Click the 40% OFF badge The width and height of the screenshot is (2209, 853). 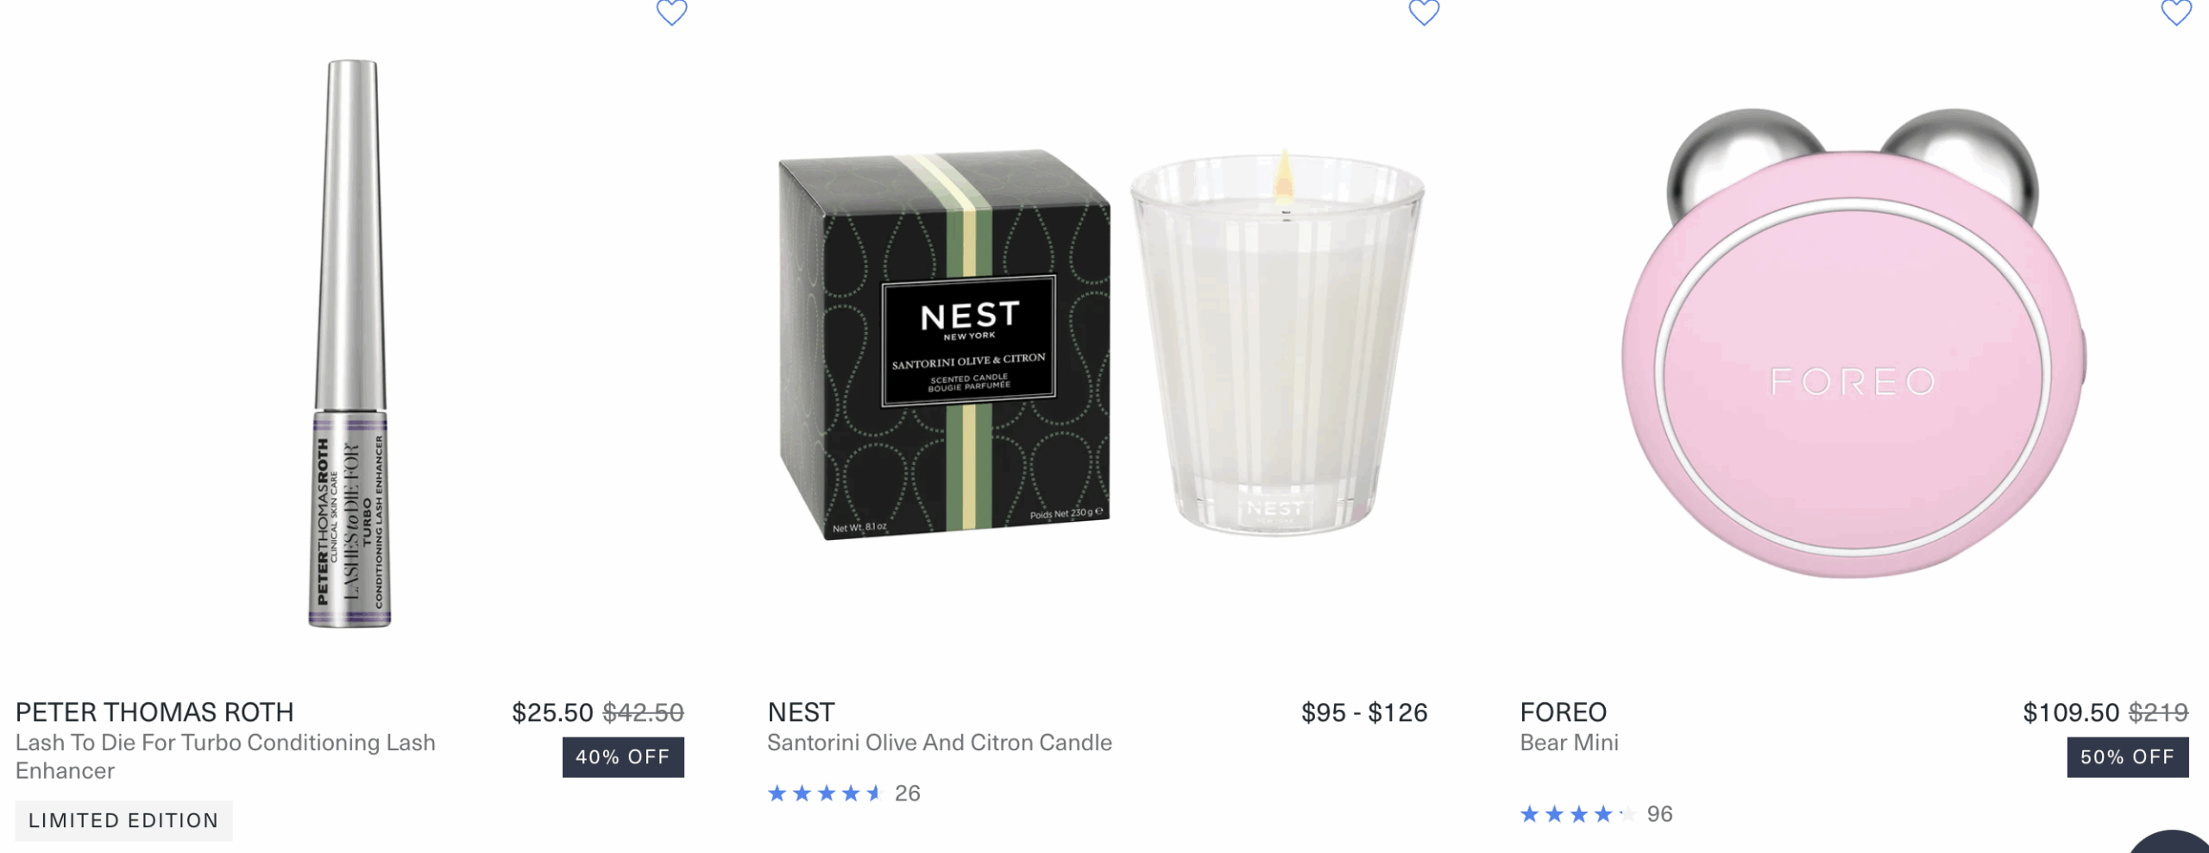623,757
